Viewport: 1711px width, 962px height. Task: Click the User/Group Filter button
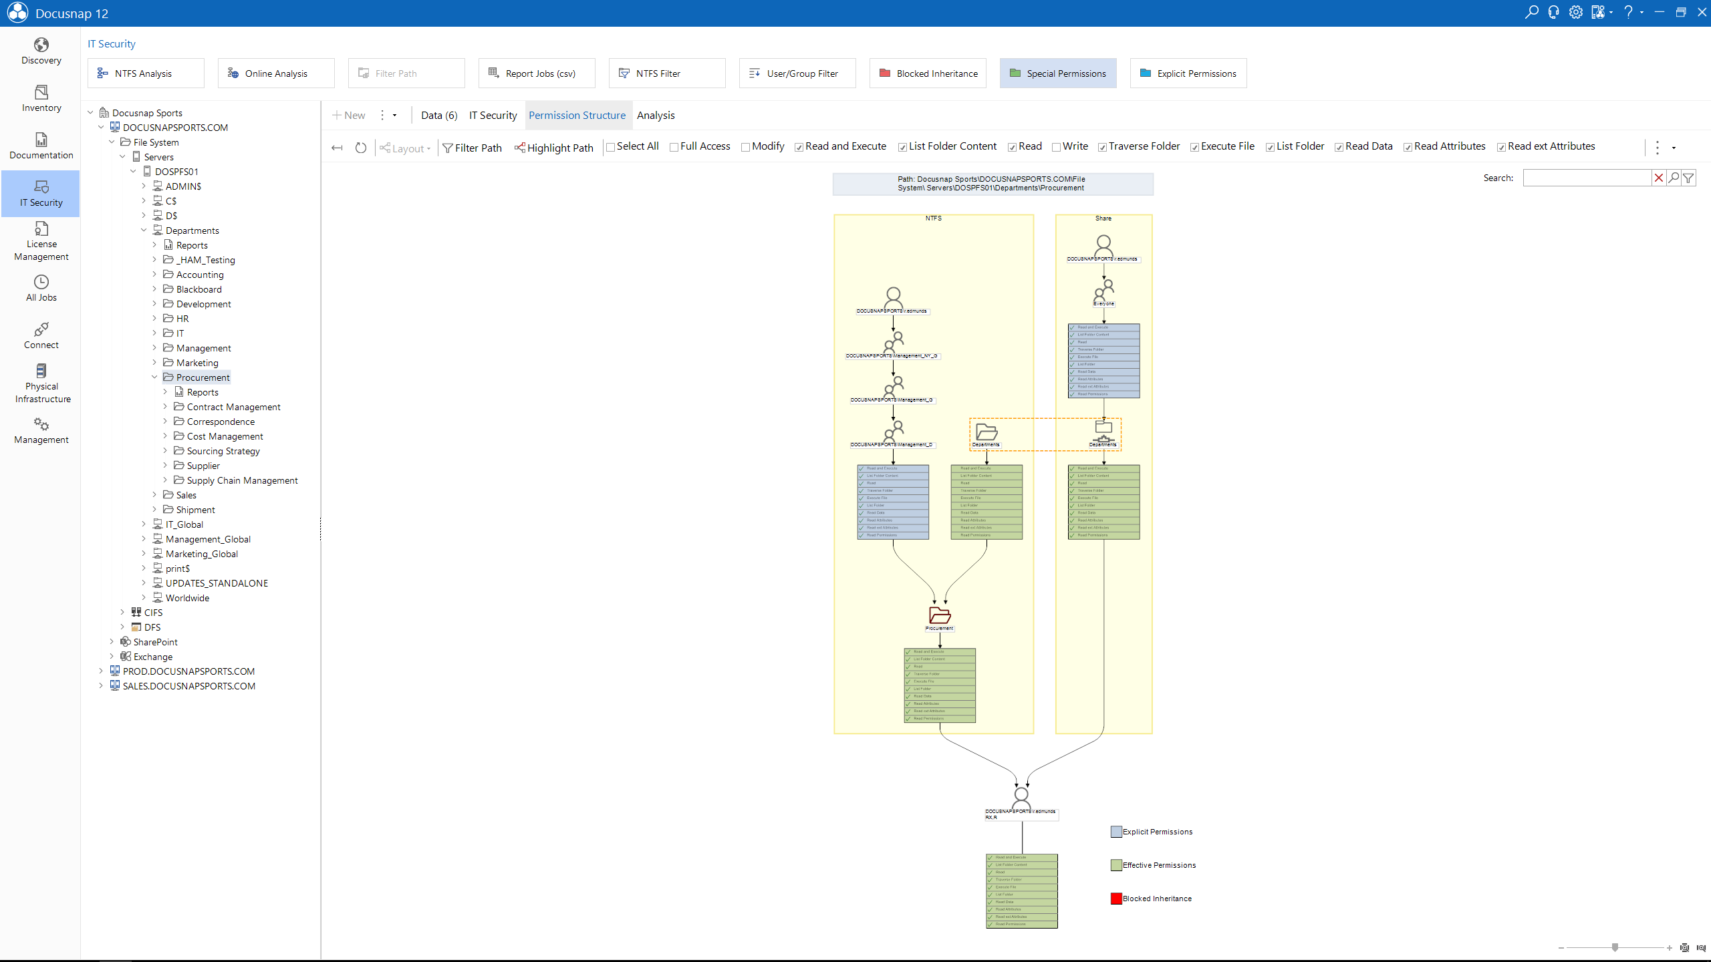(797, 73)
